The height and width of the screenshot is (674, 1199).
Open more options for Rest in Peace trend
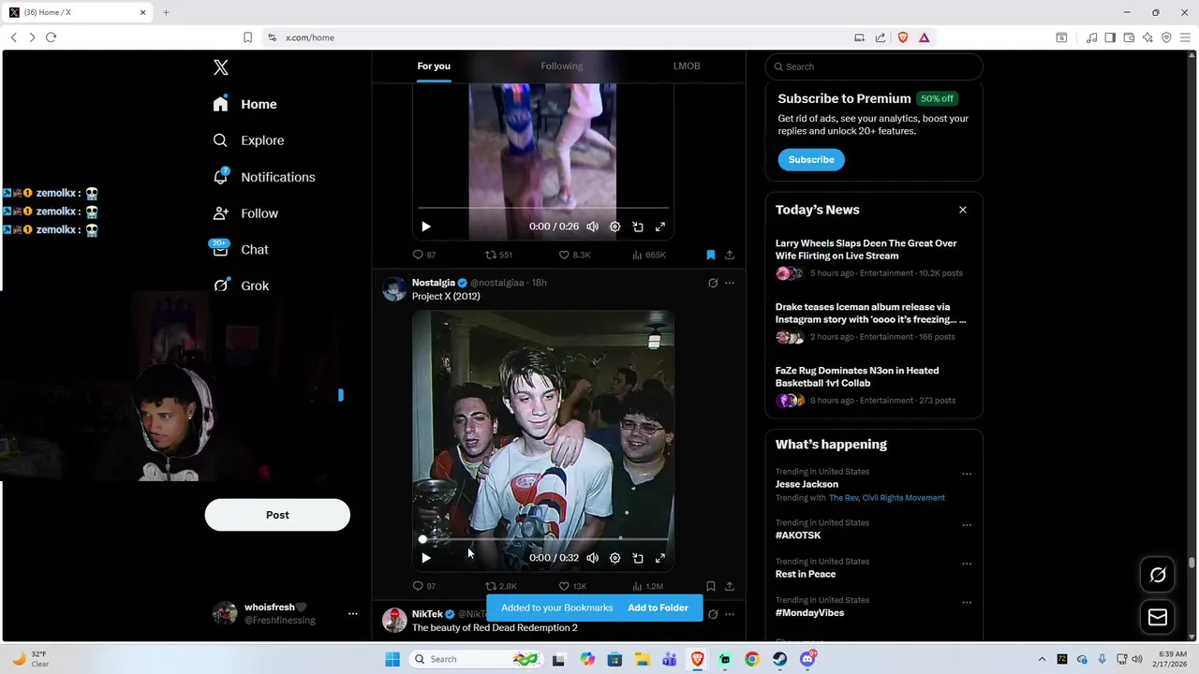pyautogui.click(x=967, y=564)
